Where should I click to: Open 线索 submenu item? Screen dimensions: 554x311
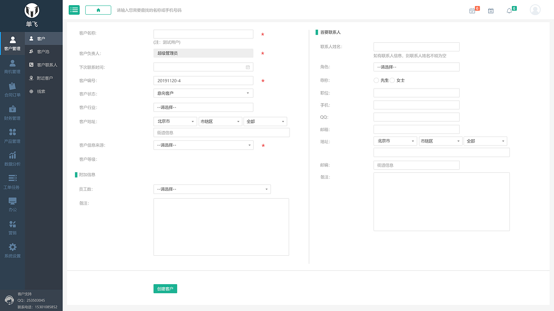[x=41, y=92]
